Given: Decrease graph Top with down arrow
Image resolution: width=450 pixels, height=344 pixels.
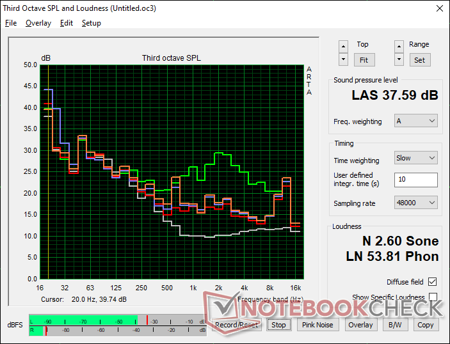Looking at the screenshot, I should 343,59.
